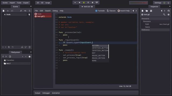Click the new scene icon in Scene dock
The image size is (172, 96).
[3, 11]
